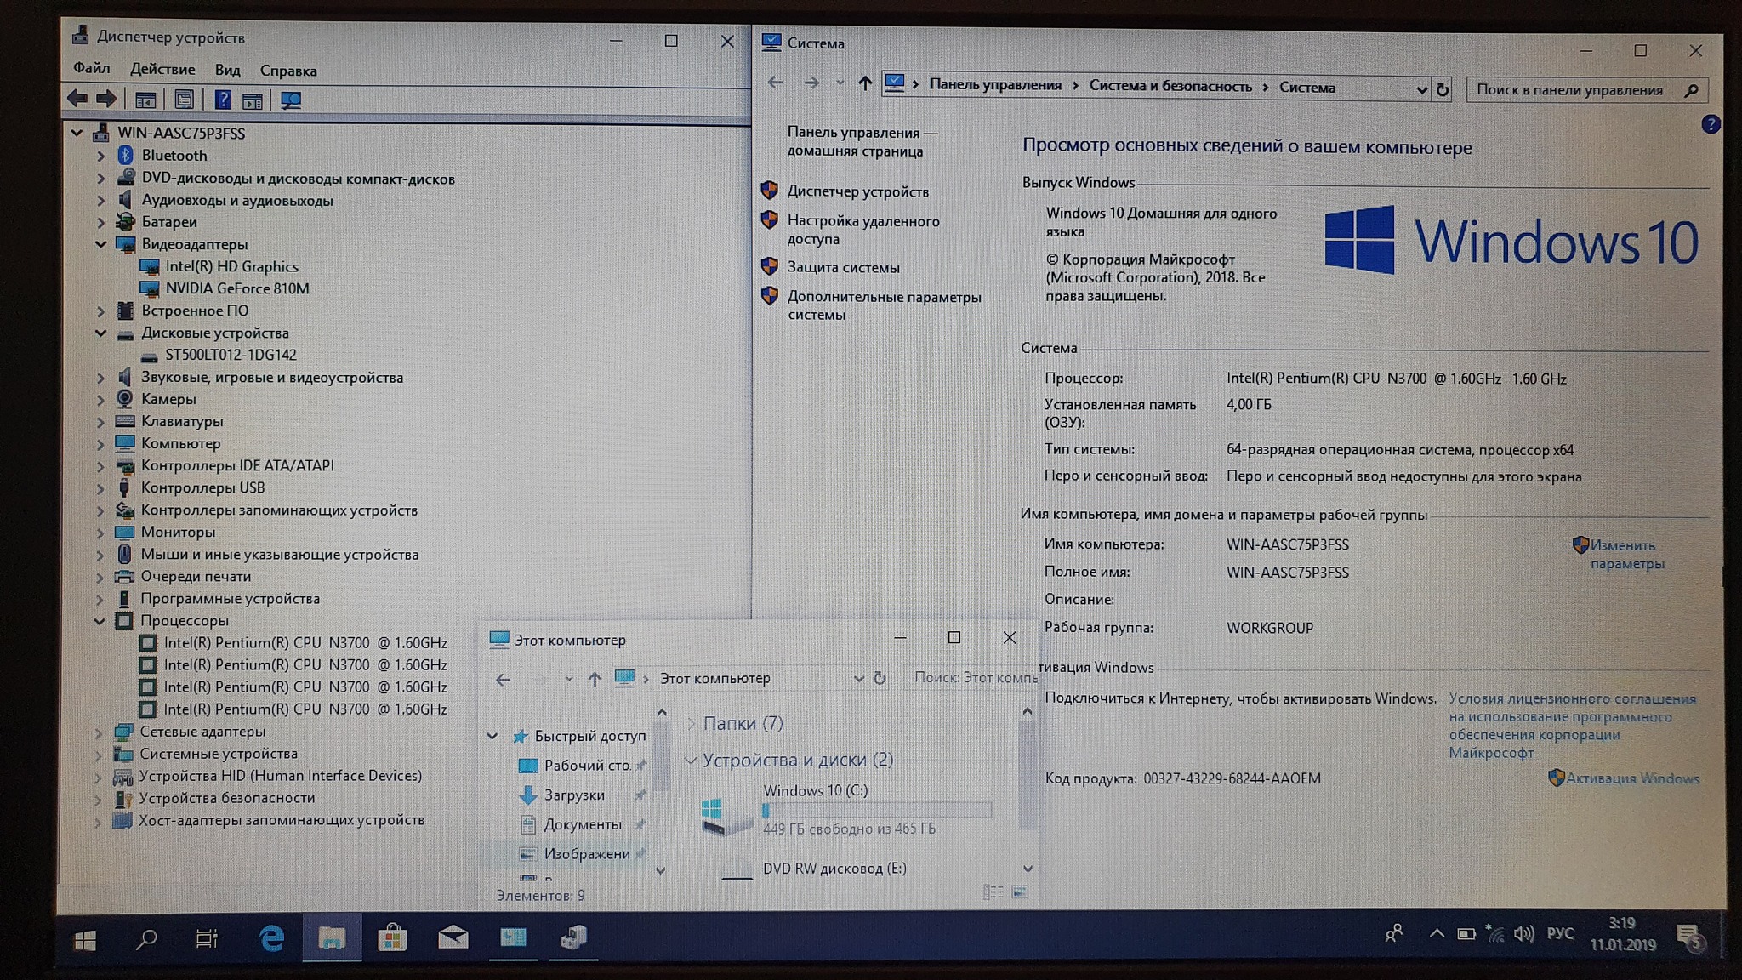The height and width of the screenshot is (980, 1742).
Task: Open Microsoft Store from taskbar
Action: click(391, 938)
